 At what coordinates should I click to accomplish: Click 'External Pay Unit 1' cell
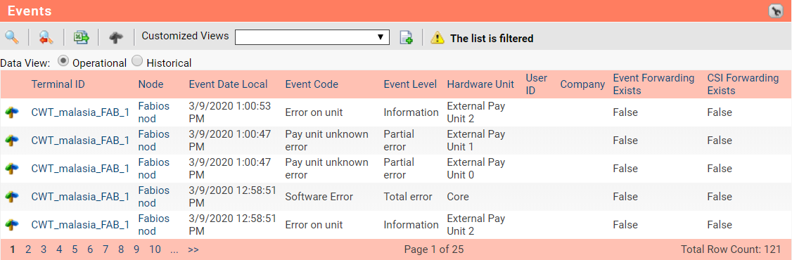click(476, 141)
